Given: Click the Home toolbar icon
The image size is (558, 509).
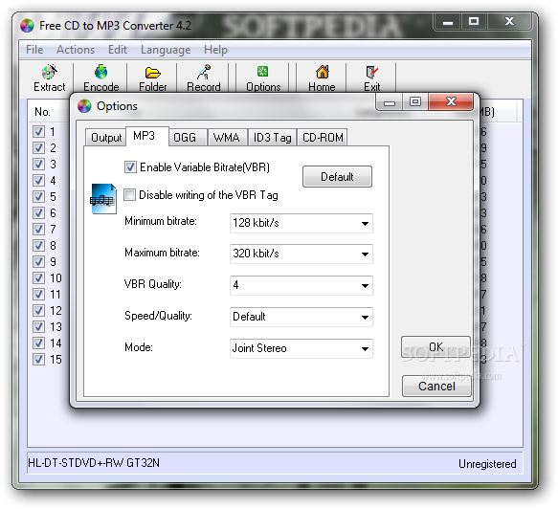Looking at the screenshot, I should click(322, 72).
